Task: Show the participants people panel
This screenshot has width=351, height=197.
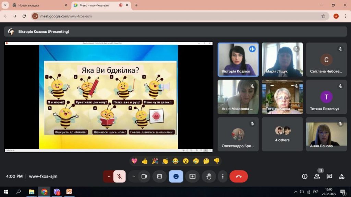Action: (x=317, y=176)
